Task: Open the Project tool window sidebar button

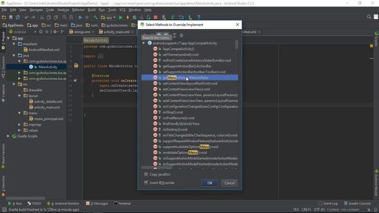Action: [x=3, y=41]
